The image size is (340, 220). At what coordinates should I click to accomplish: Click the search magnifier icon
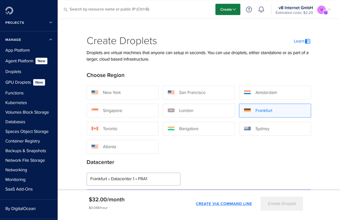click(65, 9)
